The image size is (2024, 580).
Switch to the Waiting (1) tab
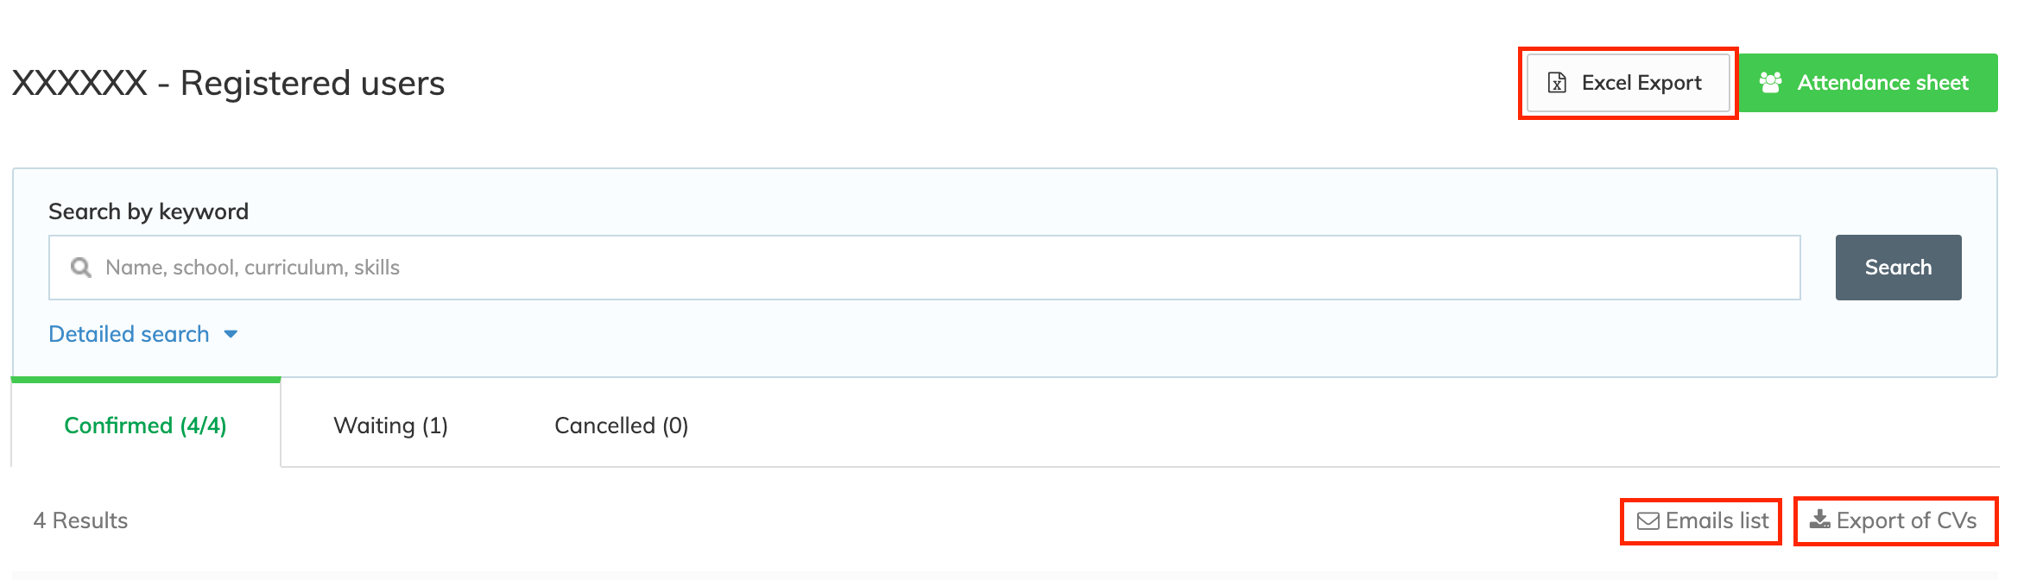click(x=390, y=426)
